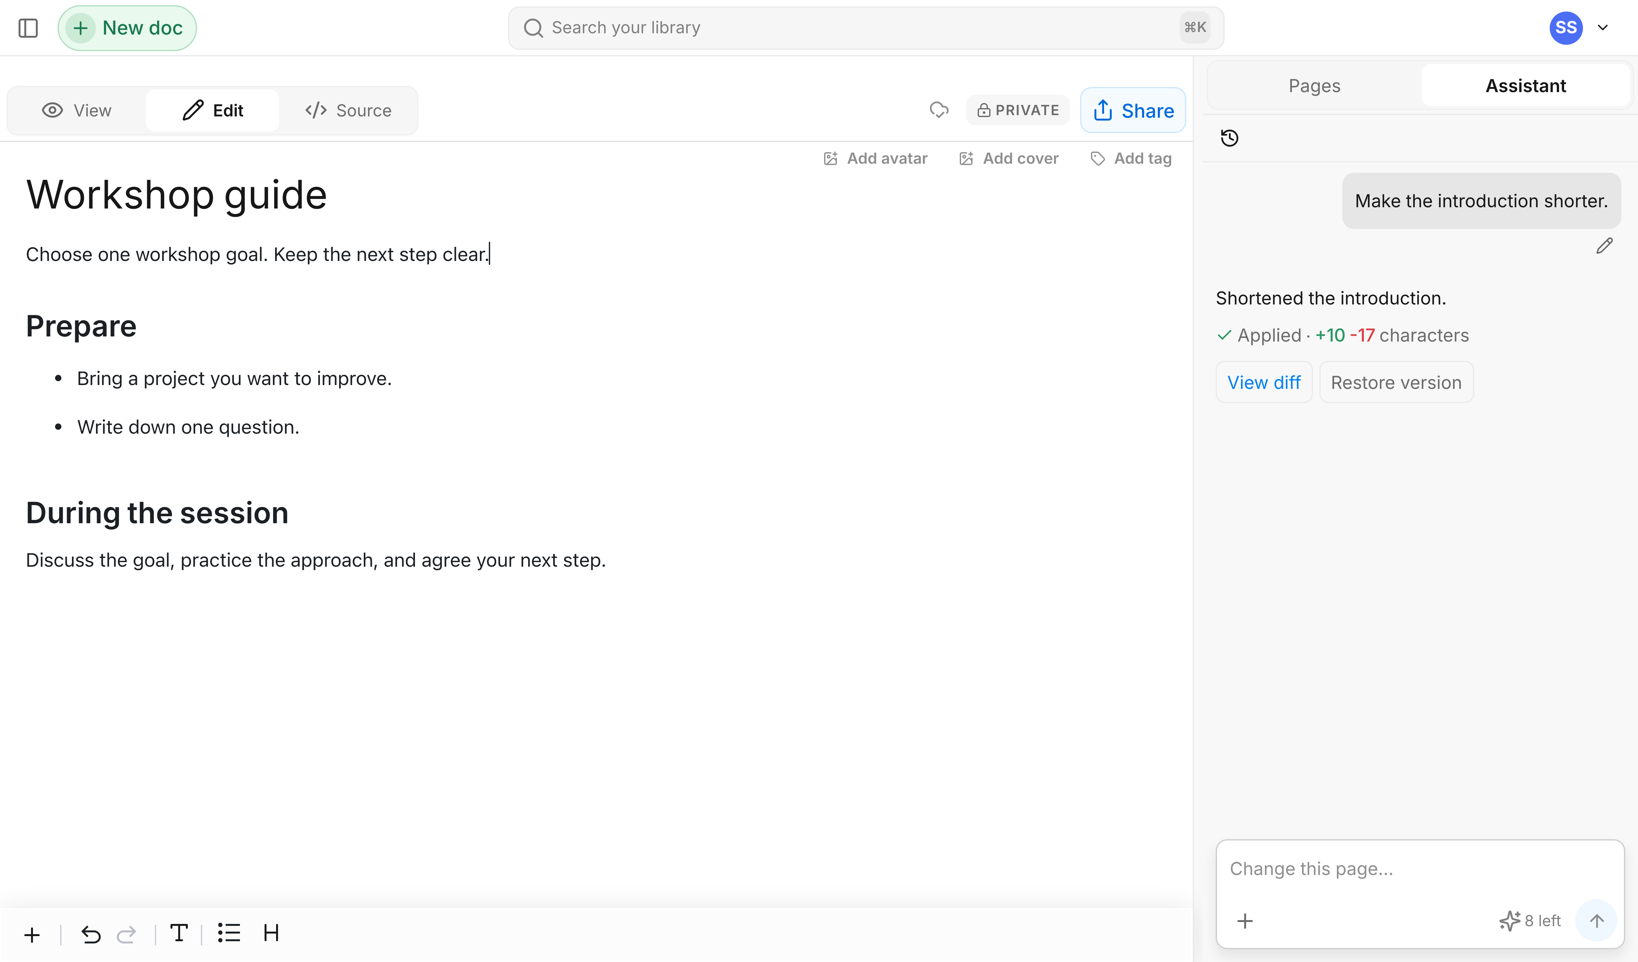The width and height of the screenshot is (1638, 962).
Task: Click the sparkle credits left indicator
Action: coord(1530,921)
